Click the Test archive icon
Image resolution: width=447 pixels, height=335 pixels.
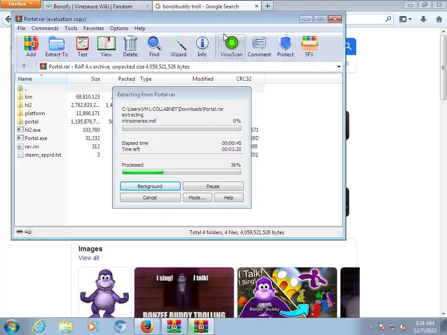coord(83,46)
